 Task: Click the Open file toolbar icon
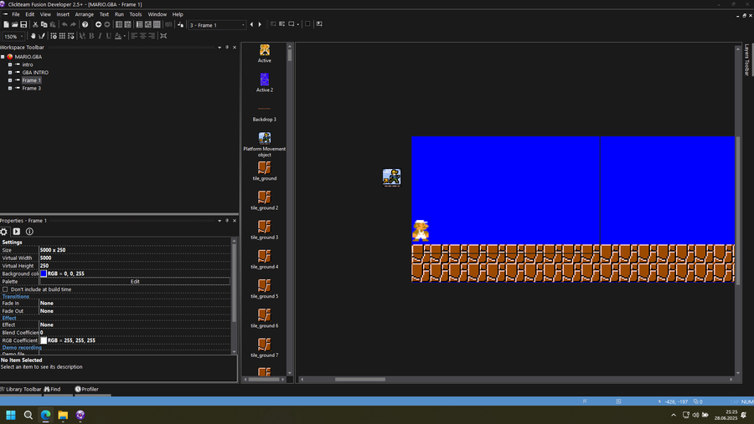tap(14, 24)
